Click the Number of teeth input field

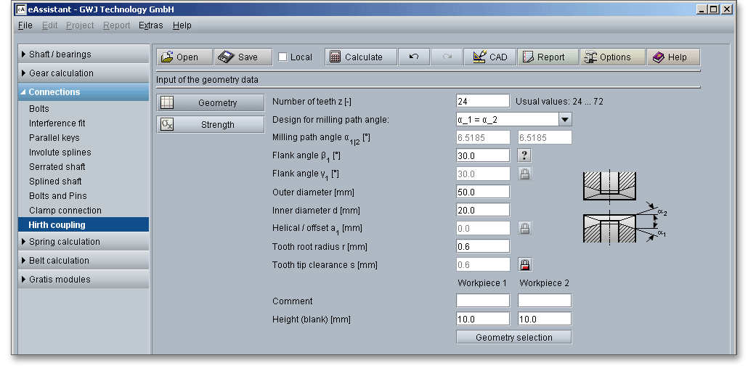click(482, 101)
